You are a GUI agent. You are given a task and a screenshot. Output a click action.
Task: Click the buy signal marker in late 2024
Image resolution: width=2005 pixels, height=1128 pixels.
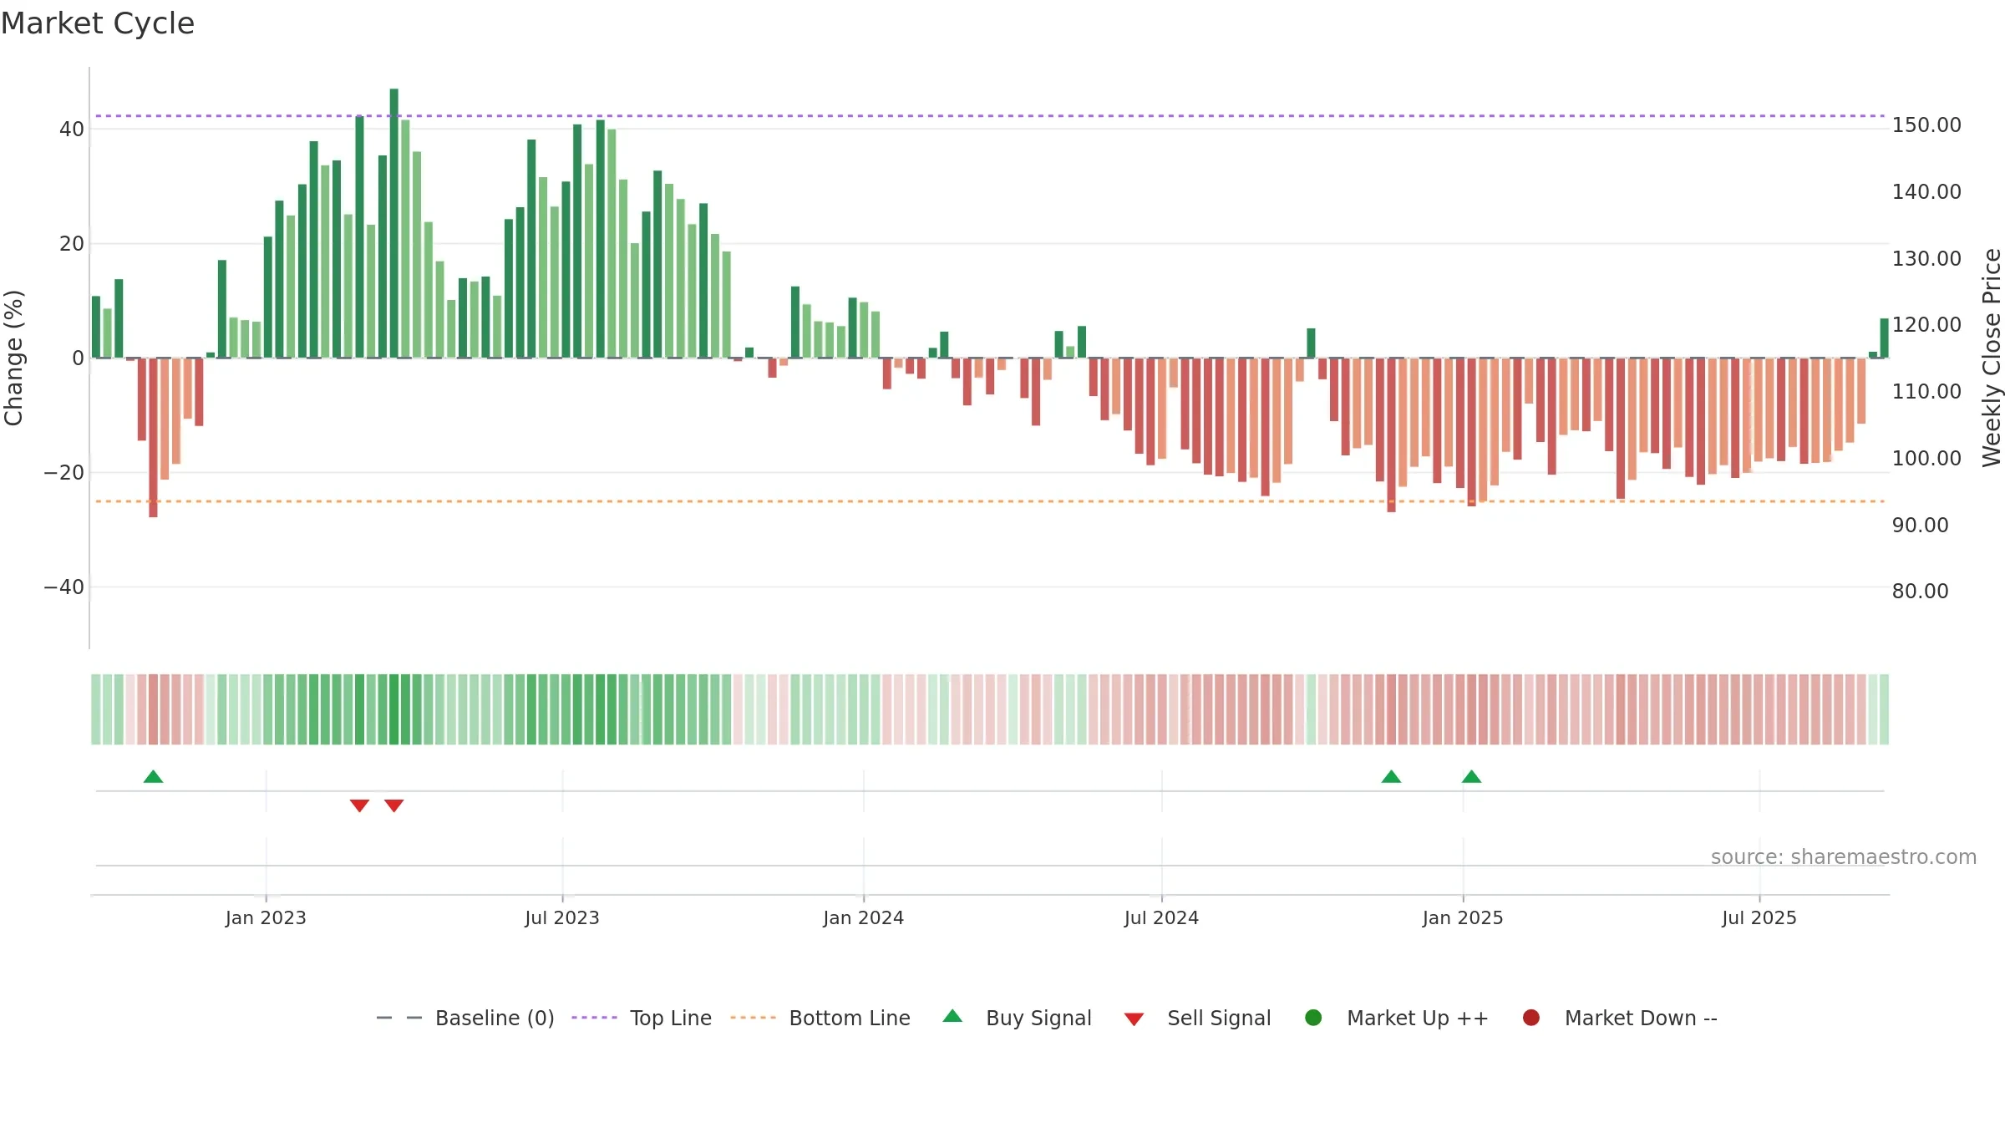1391,777
